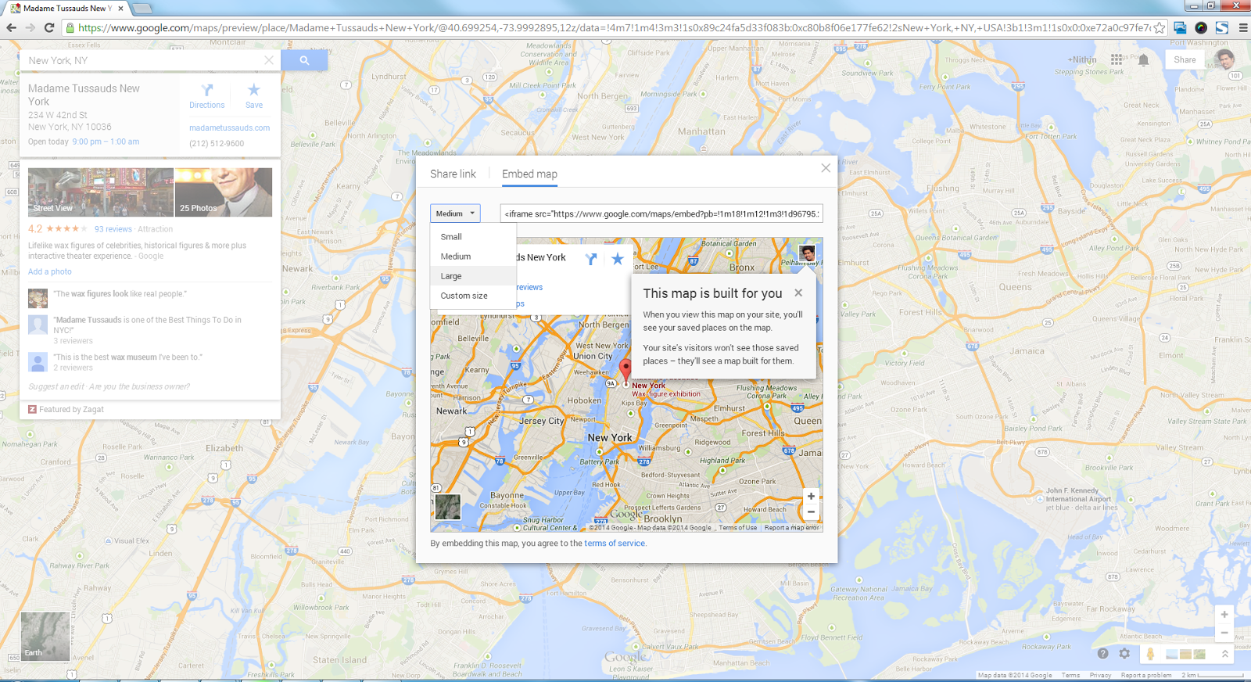The height and width of the screenshot is (682, 1251).
Task: Zoom out on the embed preview map
Action: (811, 512)
